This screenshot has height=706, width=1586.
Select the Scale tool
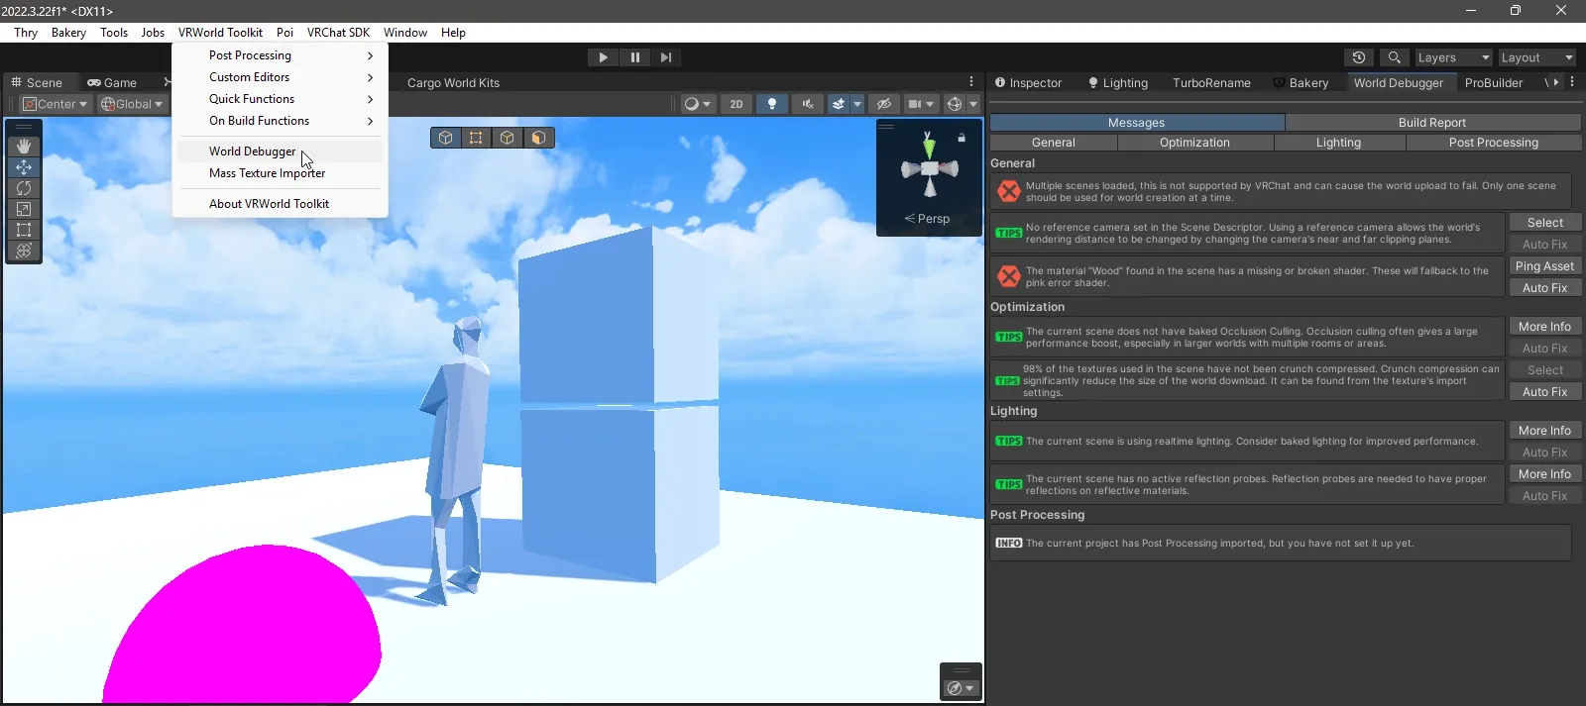24,209
